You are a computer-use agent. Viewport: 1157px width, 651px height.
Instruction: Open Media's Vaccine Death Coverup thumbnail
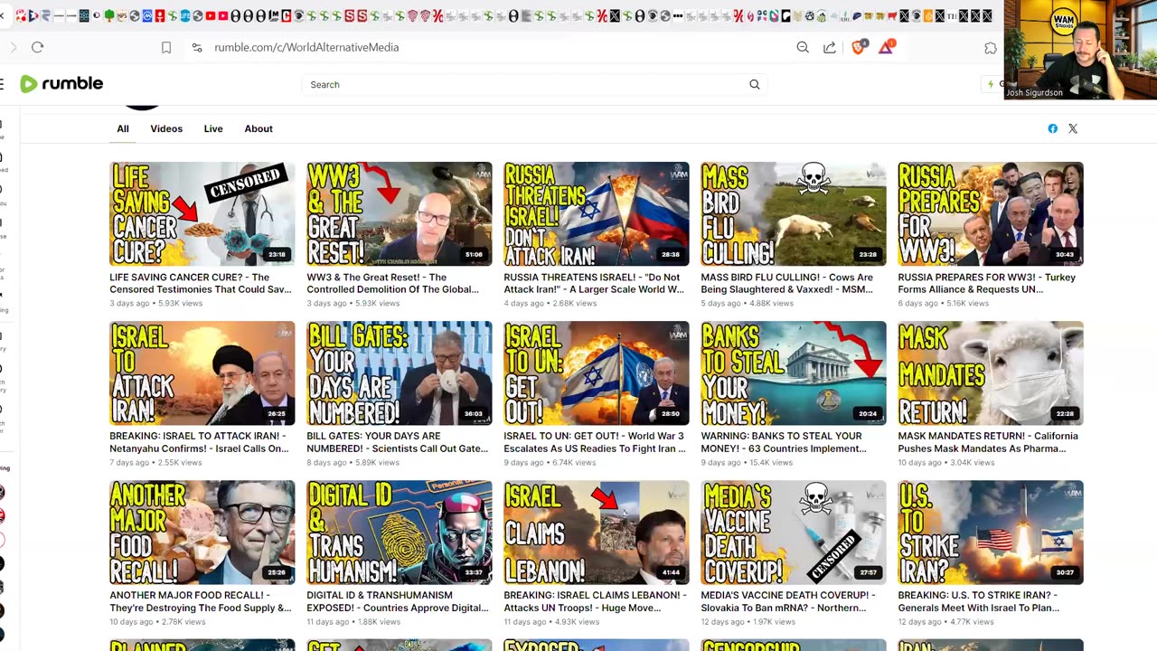coord(794,533)
